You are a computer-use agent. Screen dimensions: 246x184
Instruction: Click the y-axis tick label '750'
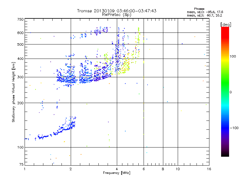coord(20,19)
